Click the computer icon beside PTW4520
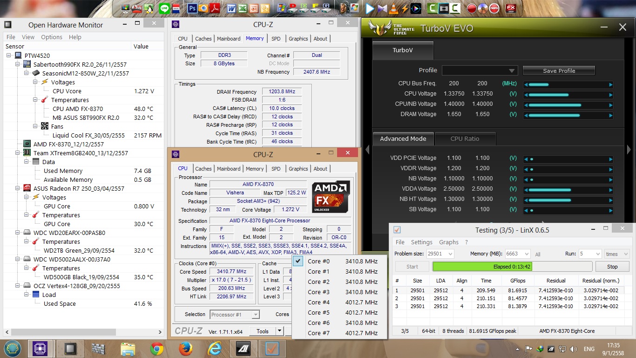 tap(19, 55)
